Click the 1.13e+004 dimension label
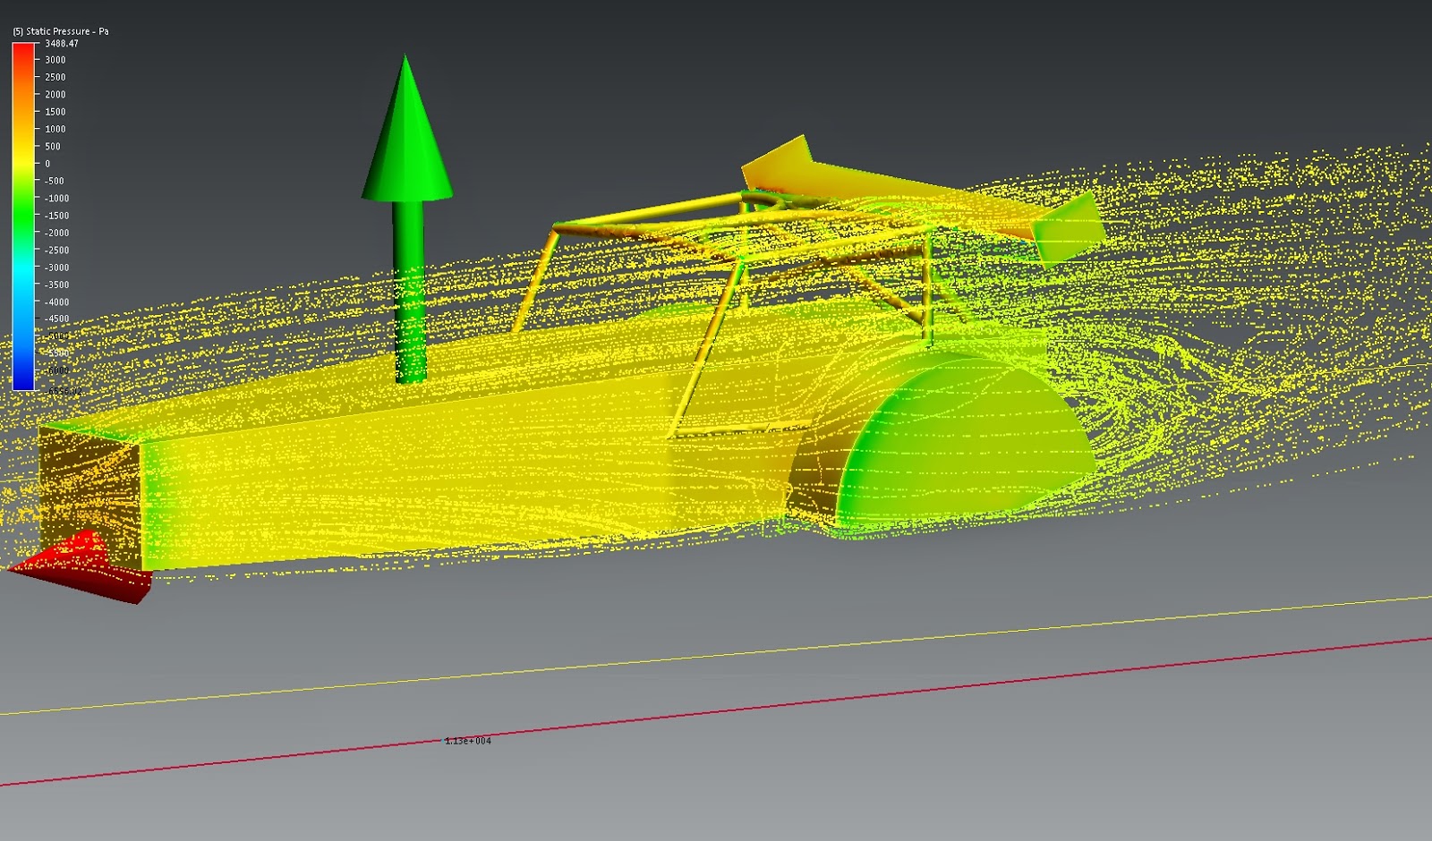Image resolution: width=1432 pixels, height=841 pixels. (468, 741)
